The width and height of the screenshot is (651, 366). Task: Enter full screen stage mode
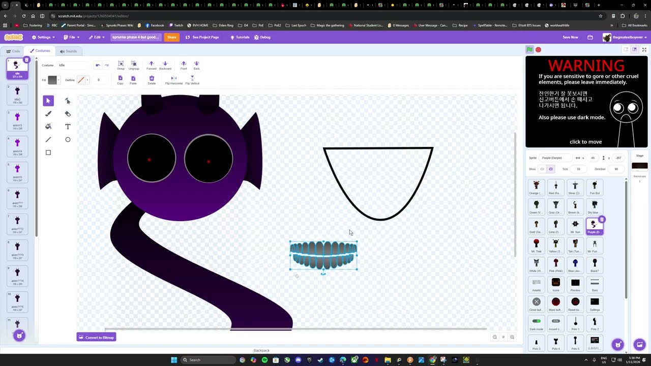point(644,49)
